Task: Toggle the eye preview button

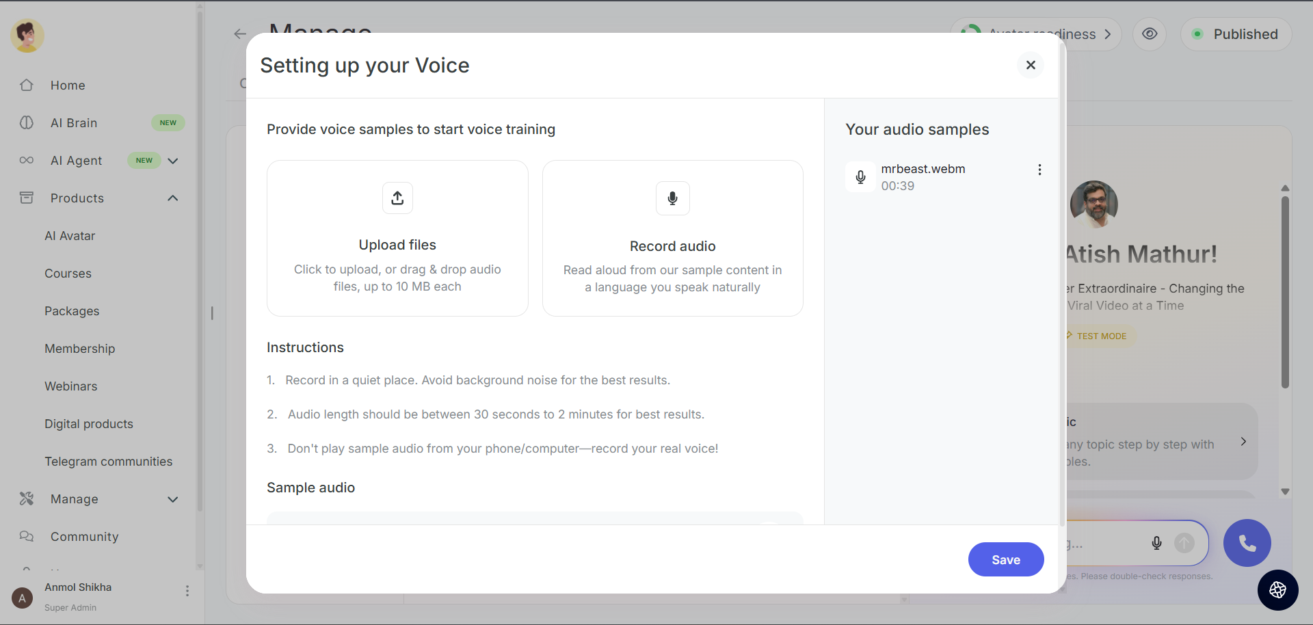Action: click(1150, 34)
